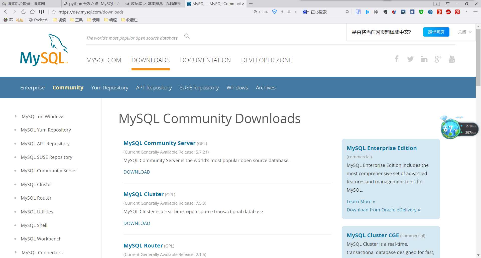Image resolution: width=481 pixels, height=258 pixels.
Task: Select the Enterprise subnav tab
Action: (32, 87)
